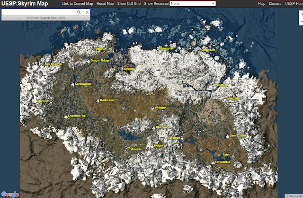This screenshot has height=198, width=303.
Task: Click the Ivarstead marker icon
Action: tap(182, 138)
